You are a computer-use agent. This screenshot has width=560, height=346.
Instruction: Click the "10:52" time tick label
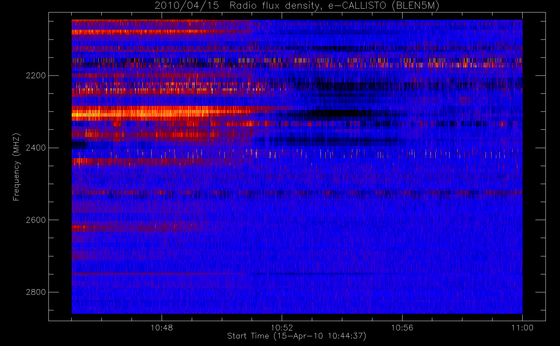point(282,327)
